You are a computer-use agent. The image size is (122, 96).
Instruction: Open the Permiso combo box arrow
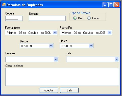point(56,59)
